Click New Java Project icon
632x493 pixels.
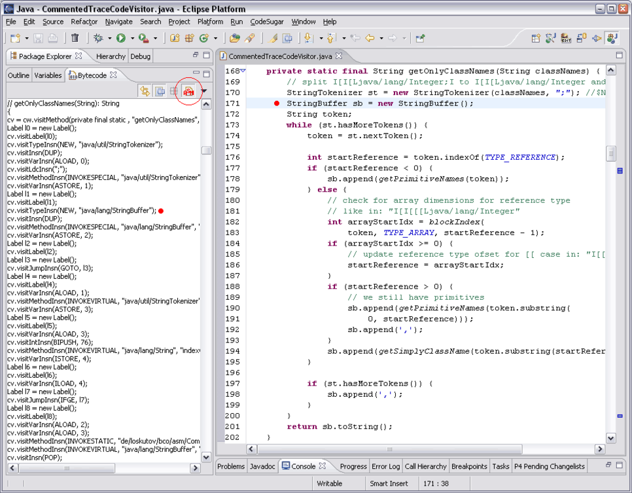tap(175, 39)
